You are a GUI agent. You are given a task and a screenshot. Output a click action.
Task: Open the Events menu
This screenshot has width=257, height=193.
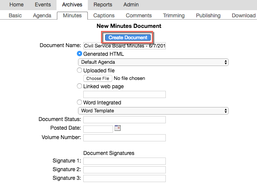pos(43,5)
